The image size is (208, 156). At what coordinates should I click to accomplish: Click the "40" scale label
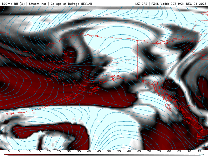[89, 151]
